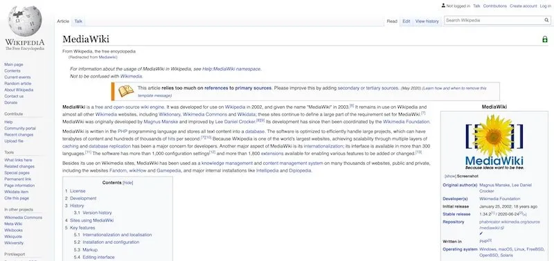Image resolution: width=554 pixels, height=261 pixels.
Task: Click the user icon beside Not logged in
Action: [443, 6]
